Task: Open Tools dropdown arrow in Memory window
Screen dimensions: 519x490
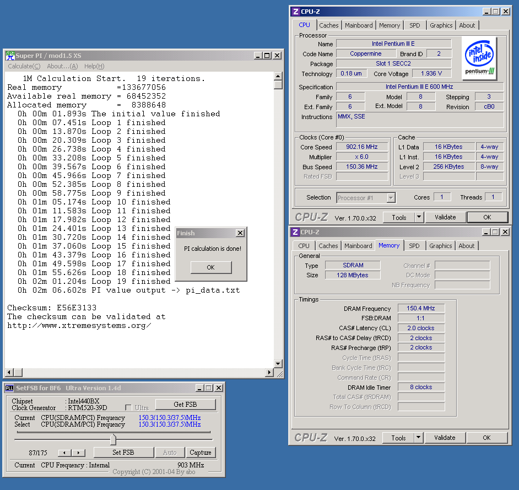Action: click(x=419, y=438)
